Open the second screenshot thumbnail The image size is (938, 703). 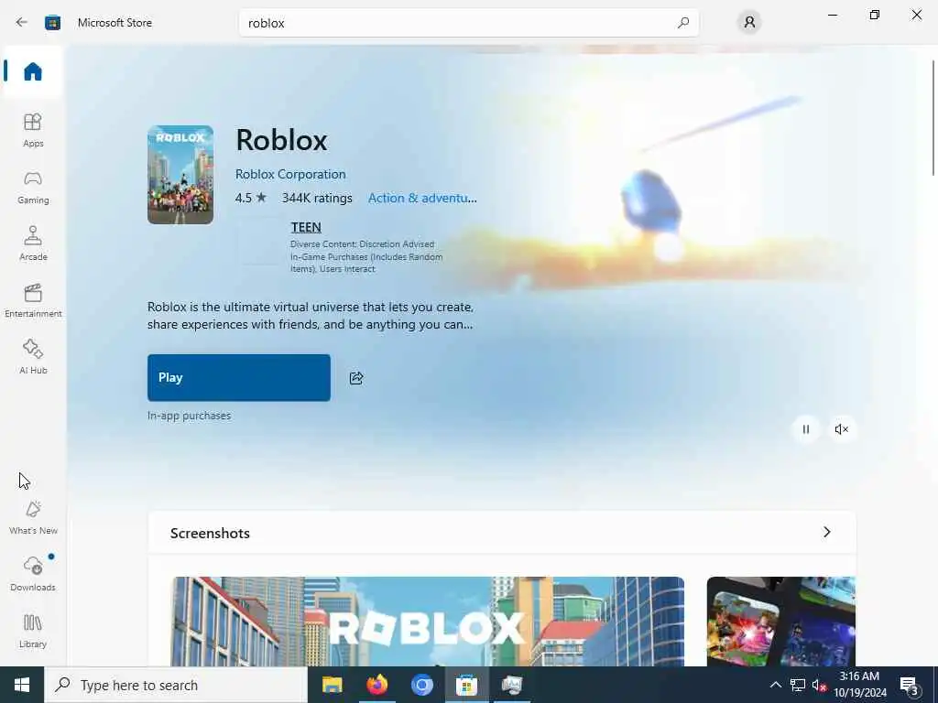780,622
